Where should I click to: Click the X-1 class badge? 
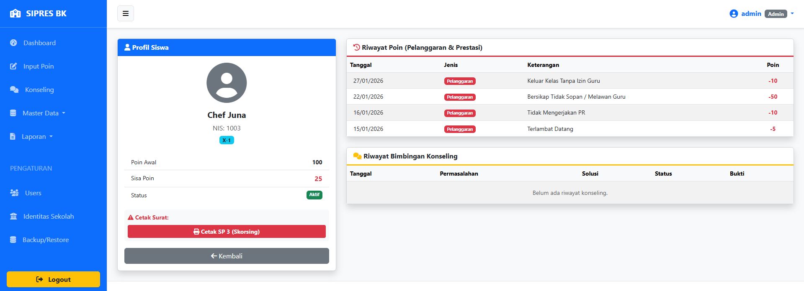(227, 140)
